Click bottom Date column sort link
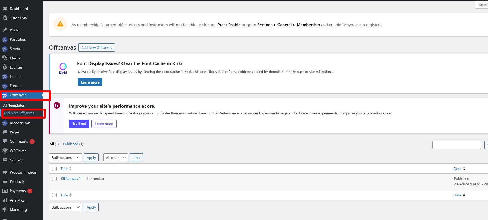The width and height of the screenshot is (488, 220). 459,195
